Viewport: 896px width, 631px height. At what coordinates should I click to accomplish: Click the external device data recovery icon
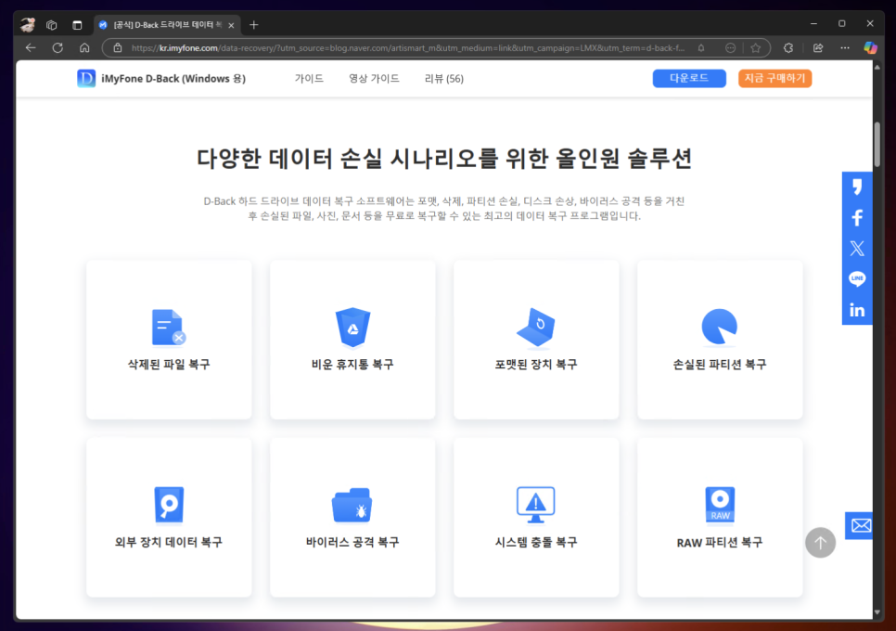coord(169,505)
